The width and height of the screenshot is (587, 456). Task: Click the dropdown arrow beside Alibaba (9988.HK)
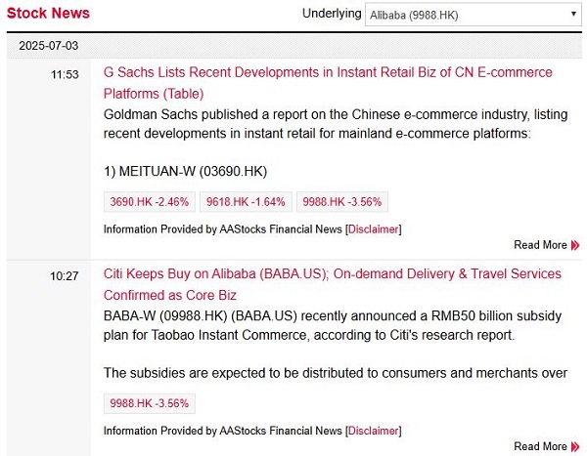[x=573, y=14]
